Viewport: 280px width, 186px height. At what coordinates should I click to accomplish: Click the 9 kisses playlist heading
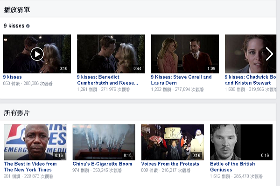pos(14,26)
